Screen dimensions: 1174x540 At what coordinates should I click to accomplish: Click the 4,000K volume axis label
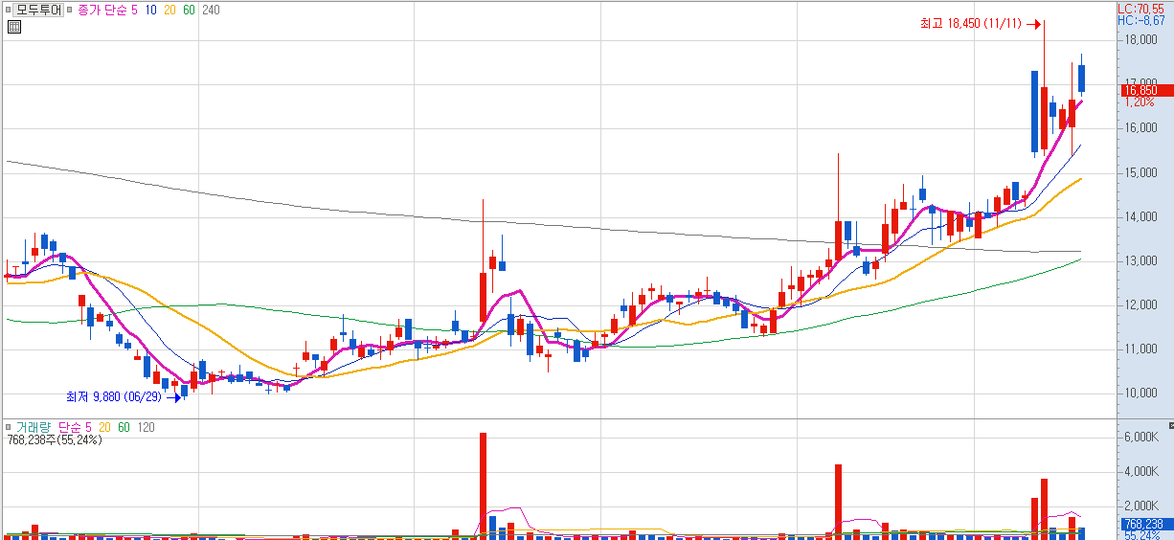point(1142,472)
